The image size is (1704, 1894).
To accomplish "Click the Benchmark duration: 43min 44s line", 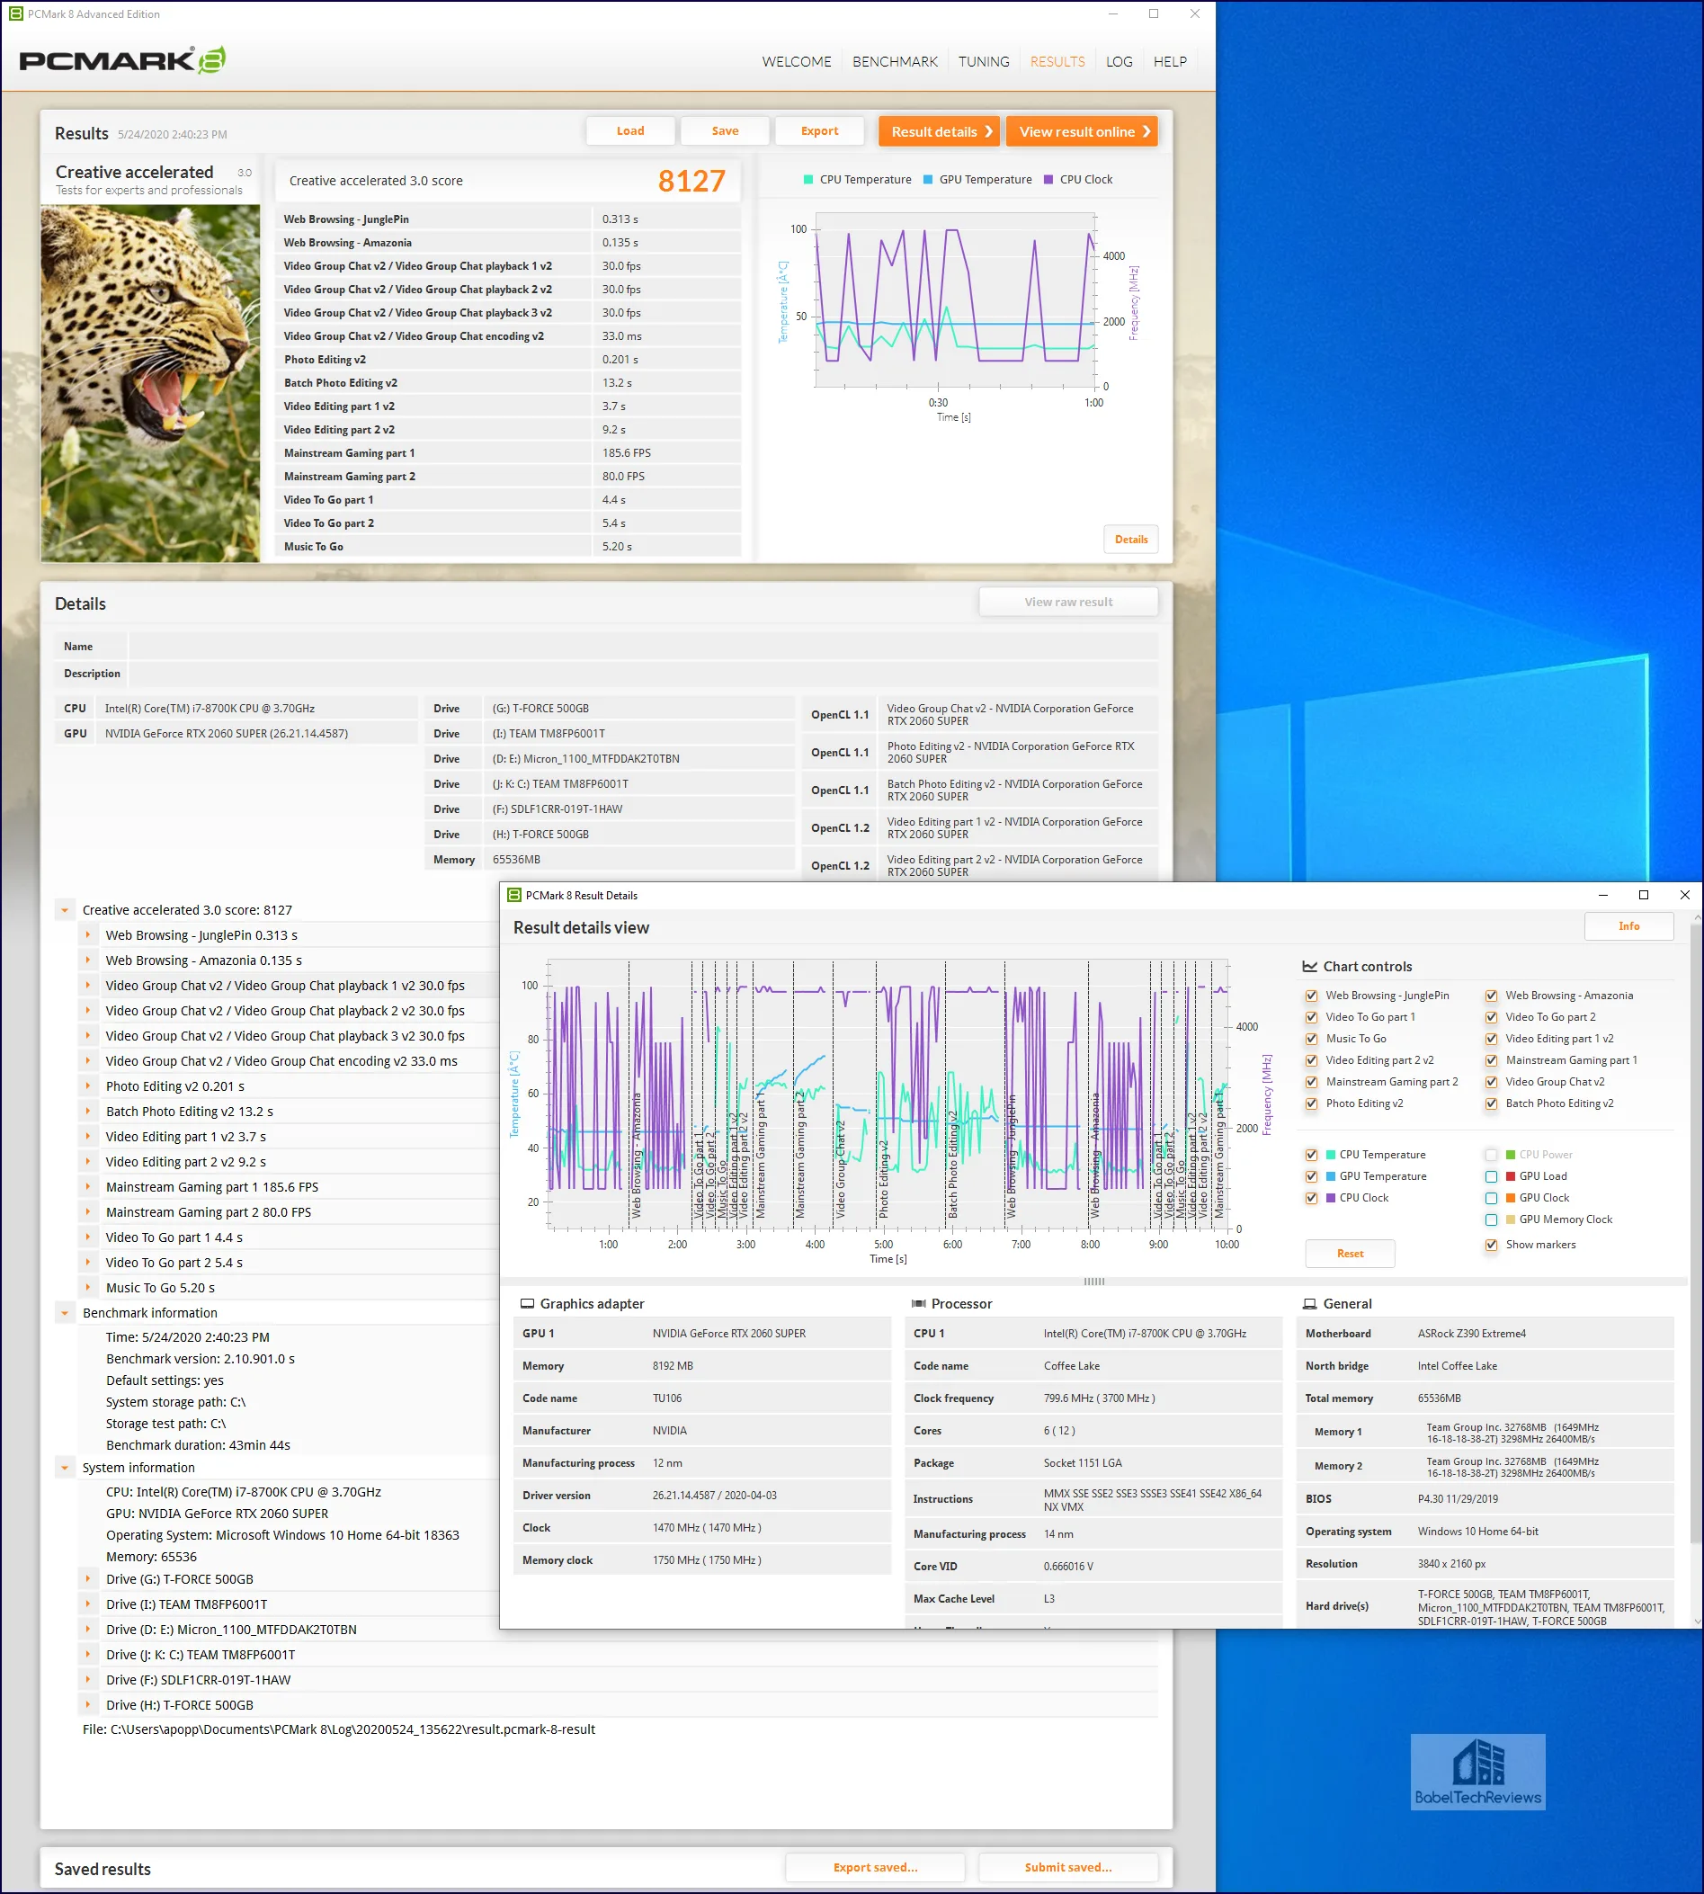I will tap(199, 1444).
